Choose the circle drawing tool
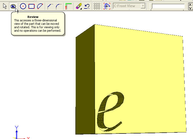The image size is (193, 139). tap(23, 6)
